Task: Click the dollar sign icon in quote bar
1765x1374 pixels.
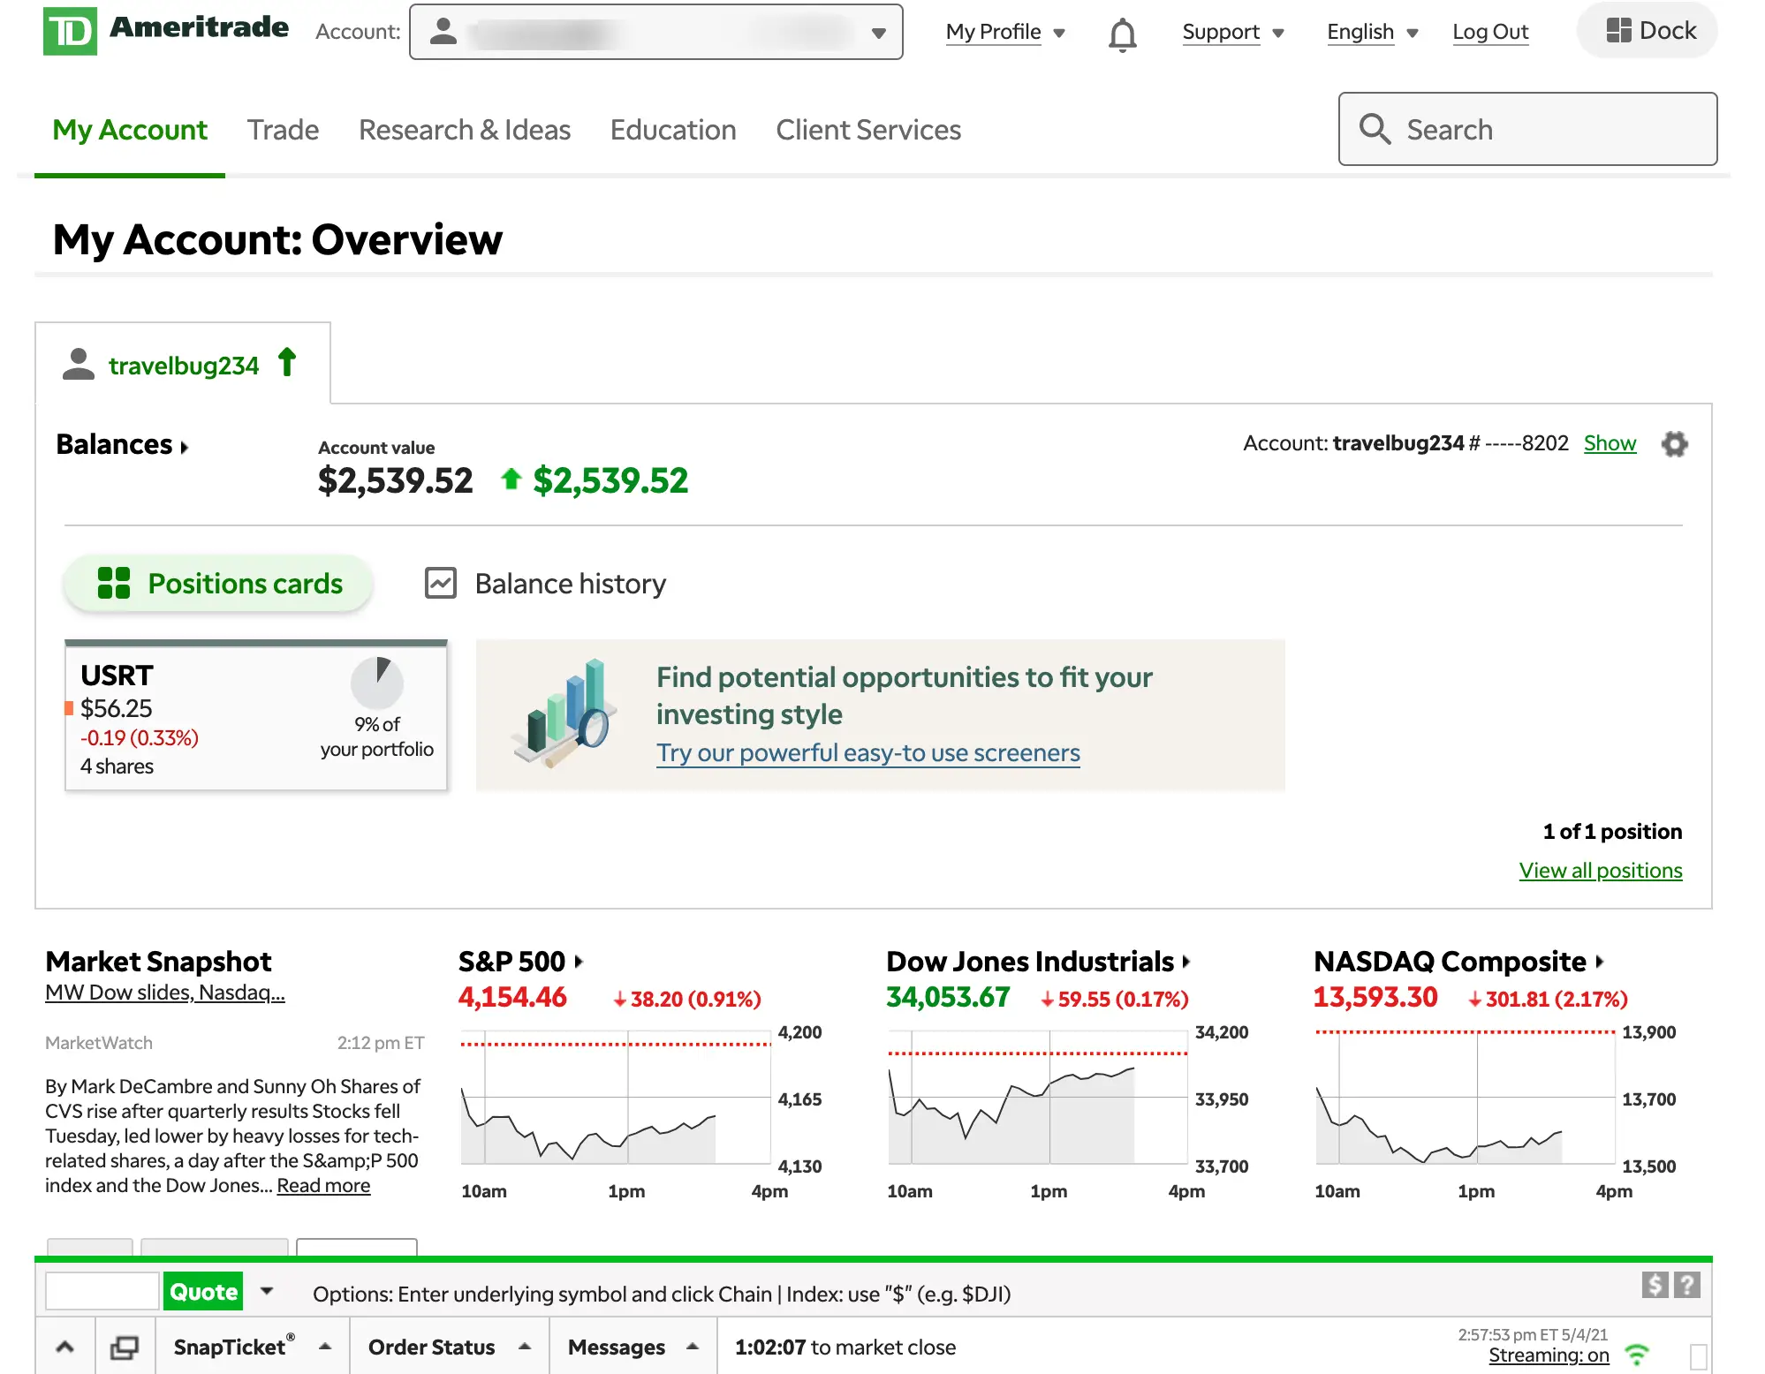Action: (x=1655, y=1285)
